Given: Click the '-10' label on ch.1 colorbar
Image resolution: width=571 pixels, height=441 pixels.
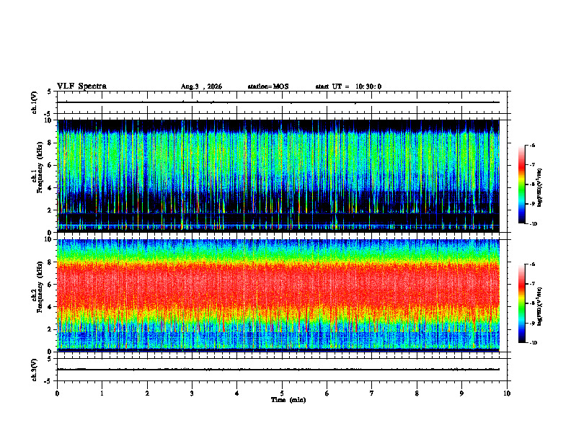Looking at the screenshot, I should pyautogui.click(x=533, y=224).
